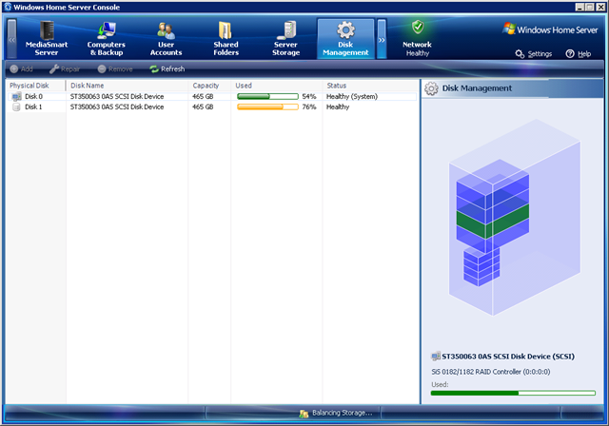The image size is (609, 426).
Task: Click the Disk 0 disk name cell
Action: coord(117,96)
